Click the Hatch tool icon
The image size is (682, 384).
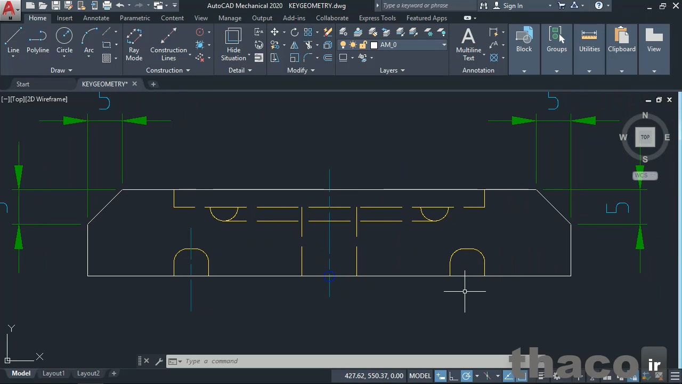(x=107, y=58)
